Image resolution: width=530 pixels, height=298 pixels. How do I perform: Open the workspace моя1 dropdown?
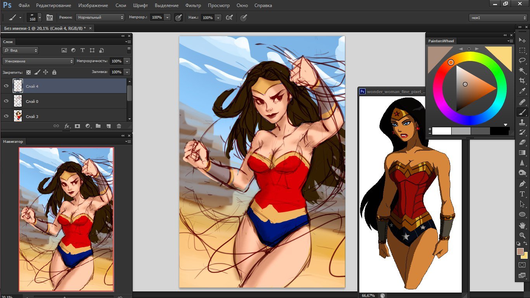coord(498,18)
